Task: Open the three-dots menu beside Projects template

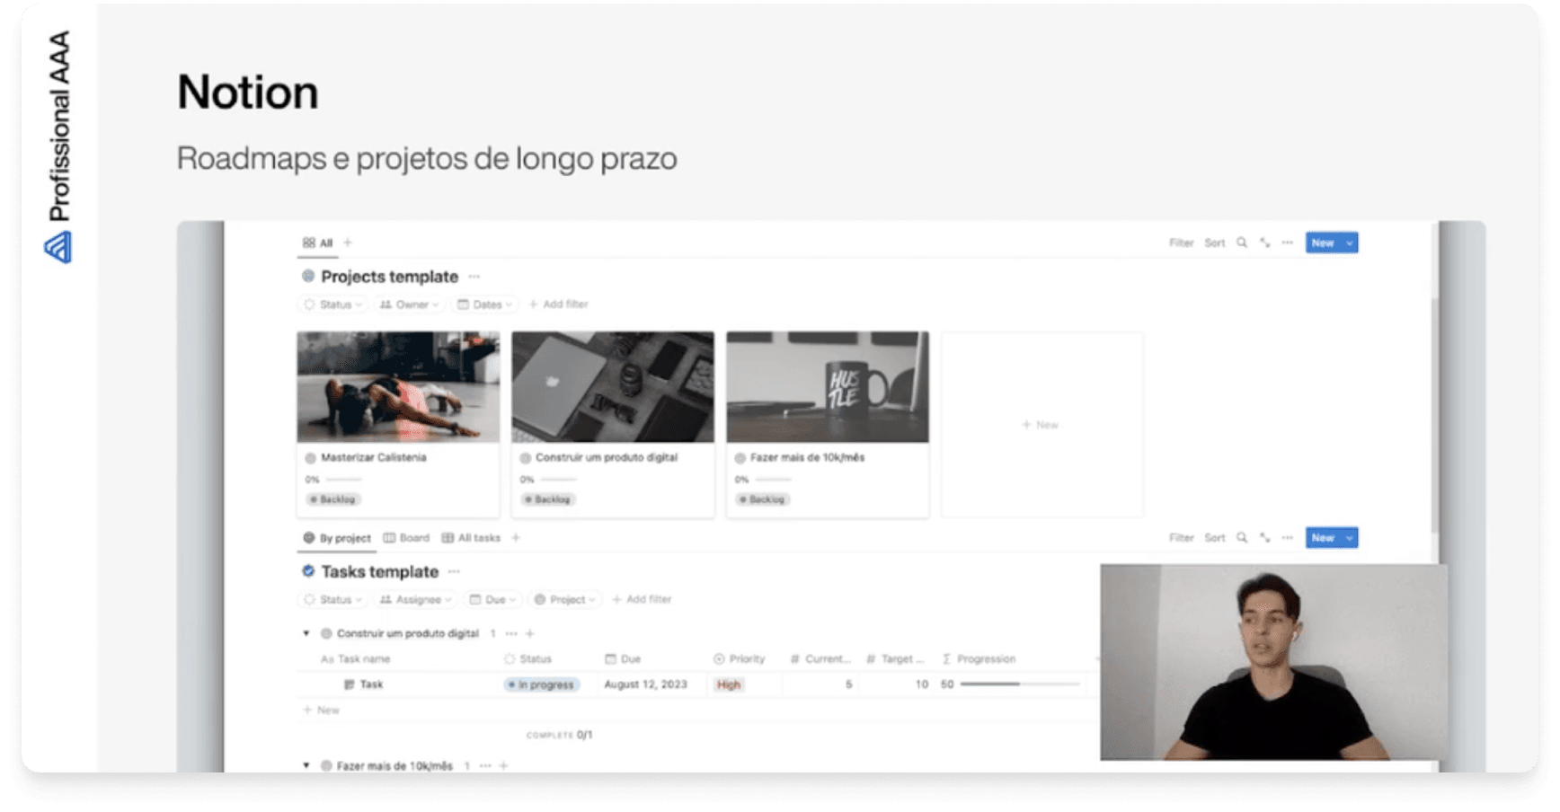Action: 474,277
